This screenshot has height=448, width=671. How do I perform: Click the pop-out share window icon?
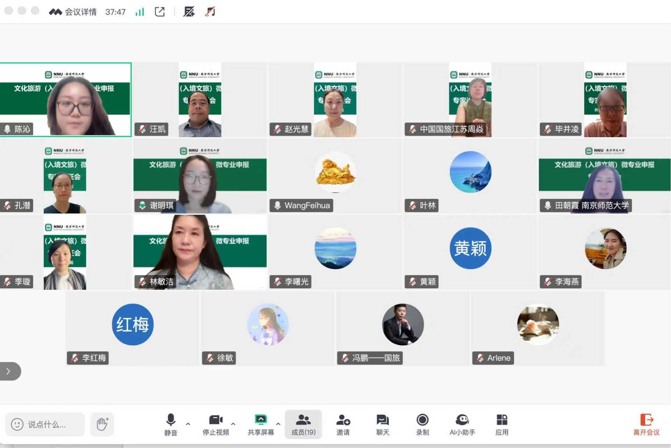coord(160,12)
